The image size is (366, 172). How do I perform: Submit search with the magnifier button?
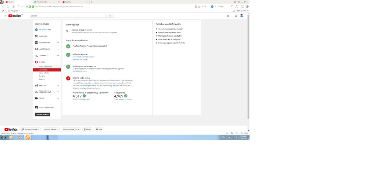110,16
